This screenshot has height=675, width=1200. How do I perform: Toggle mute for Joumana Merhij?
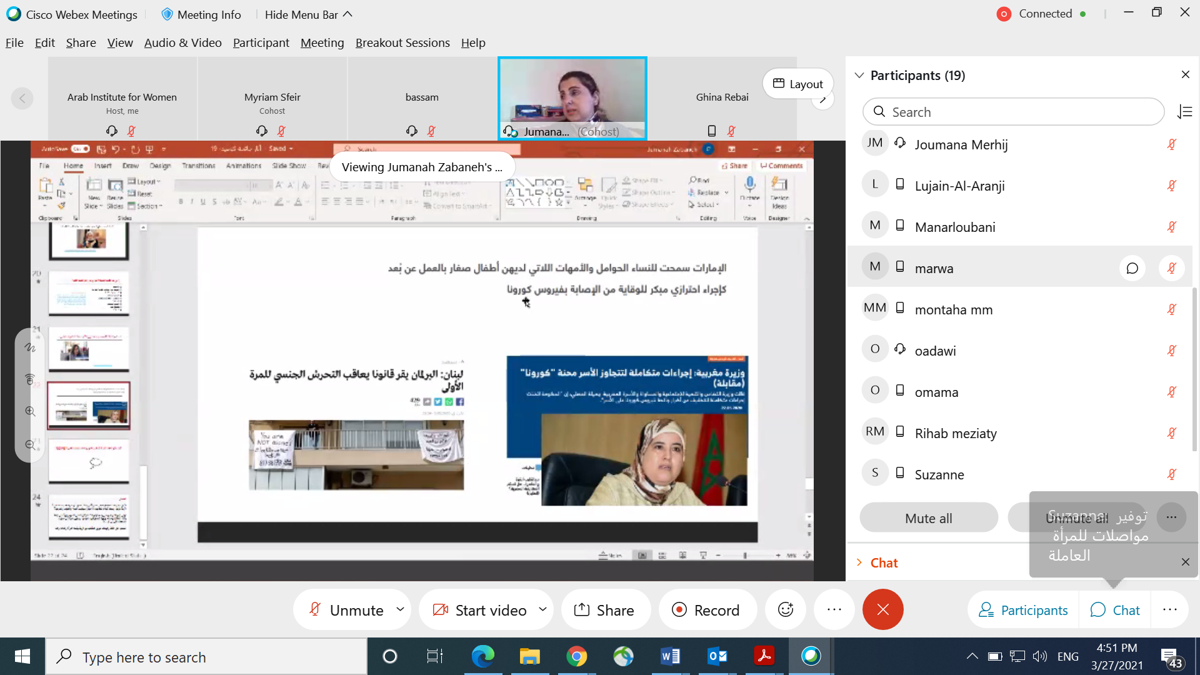point(1172,144)
